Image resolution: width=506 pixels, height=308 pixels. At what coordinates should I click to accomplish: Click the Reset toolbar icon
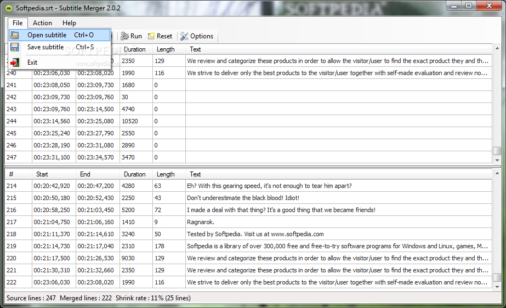pos(151,36)
